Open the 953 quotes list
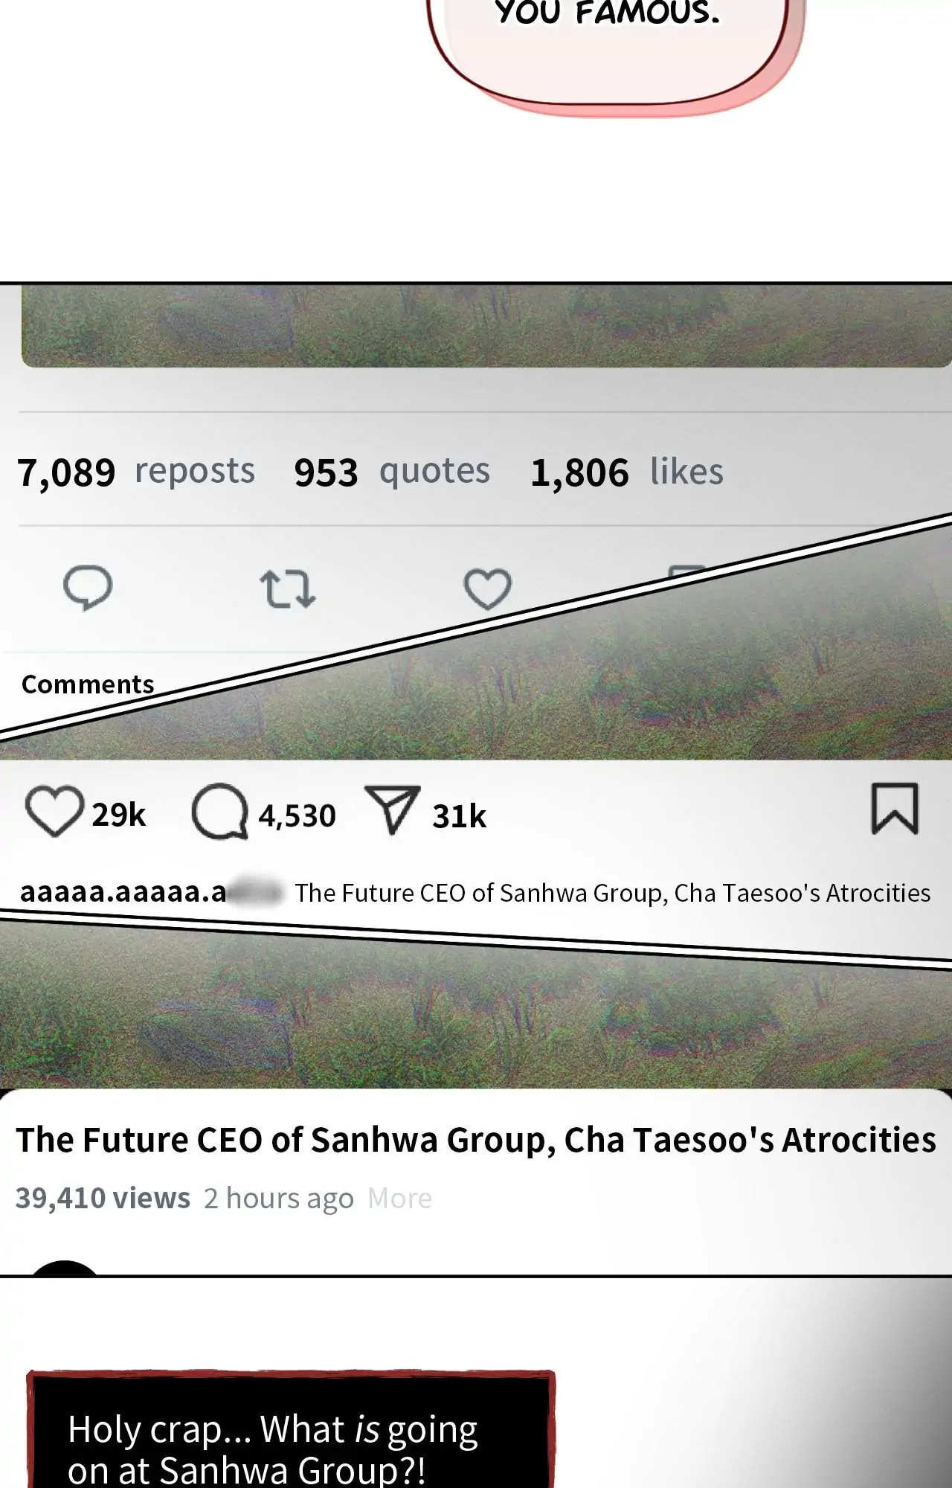The image size is (952, 1488). (392, 472)
